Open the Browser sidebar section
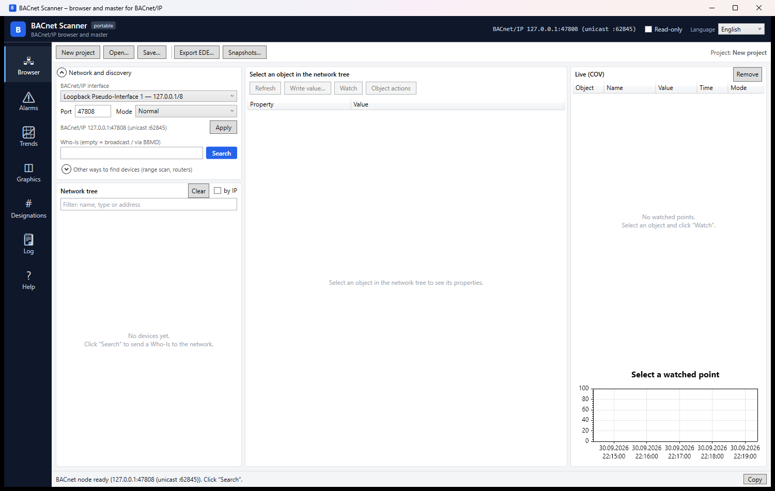 click(28, 65)
